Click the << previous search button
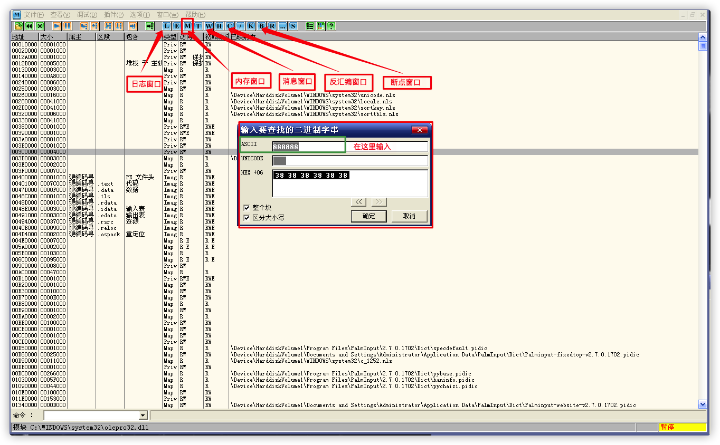Screen dimensions: 720x445 coord(359,202)
